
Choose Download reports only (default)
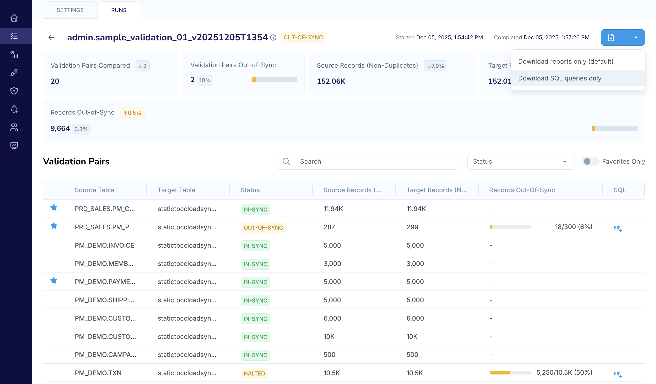[566, 61]
